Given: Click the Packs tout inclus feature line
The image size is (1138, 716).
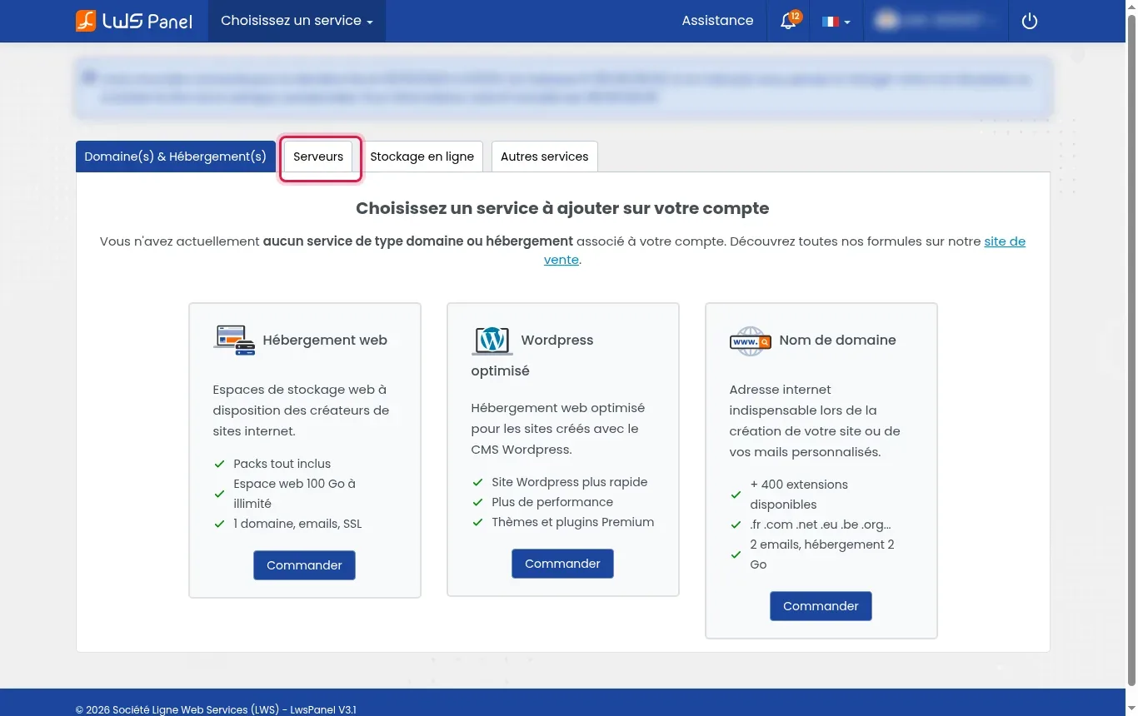Looking at the screenshot, I should click(282, 464).
